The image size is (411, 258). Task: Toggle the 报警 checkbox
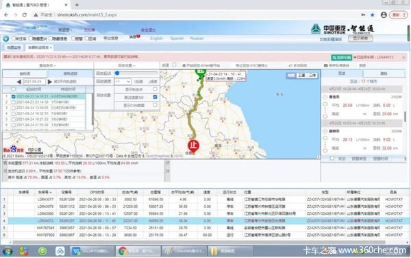tap(73, 38)
